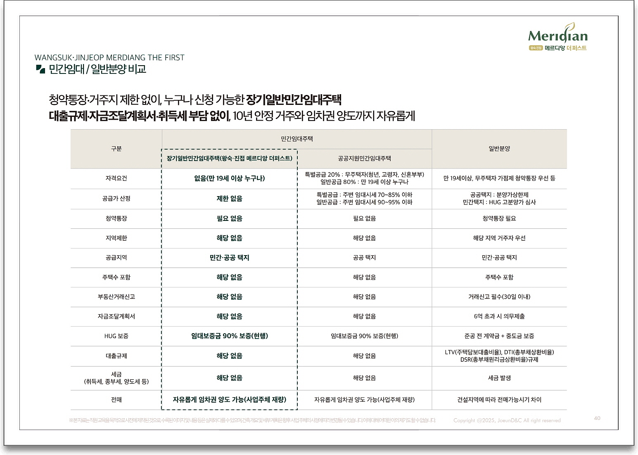
Task: Click the green square icon beside 민간임대 / 일반분양 비교
Action: [x=40, y=69]
